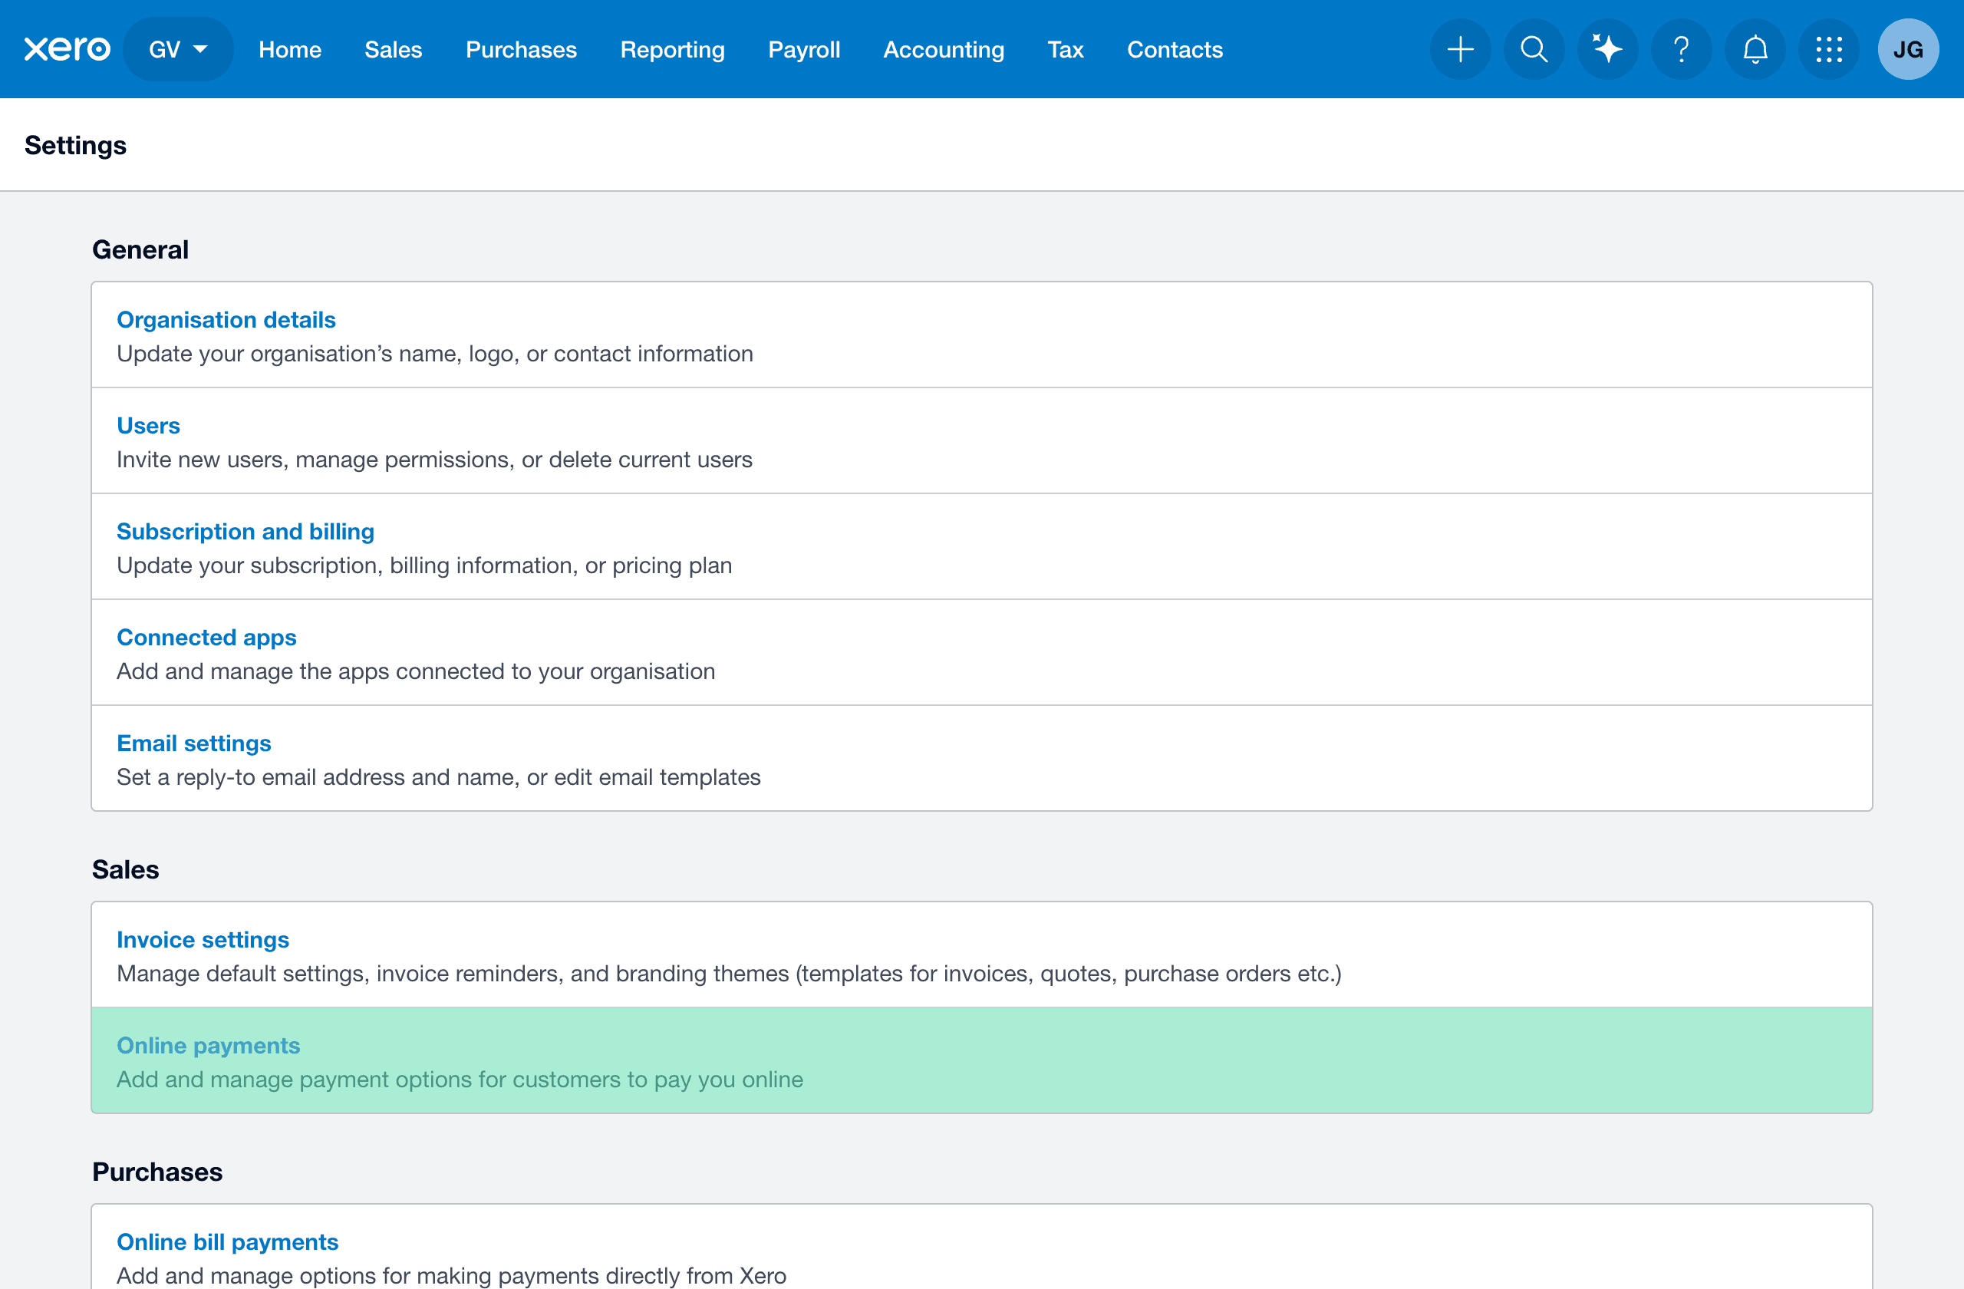Open Organisation details link
1964x1289 pixels.
226,319
